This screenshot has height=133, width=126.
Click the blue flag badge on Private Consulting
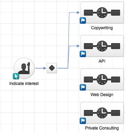click(x=83, y=121)
